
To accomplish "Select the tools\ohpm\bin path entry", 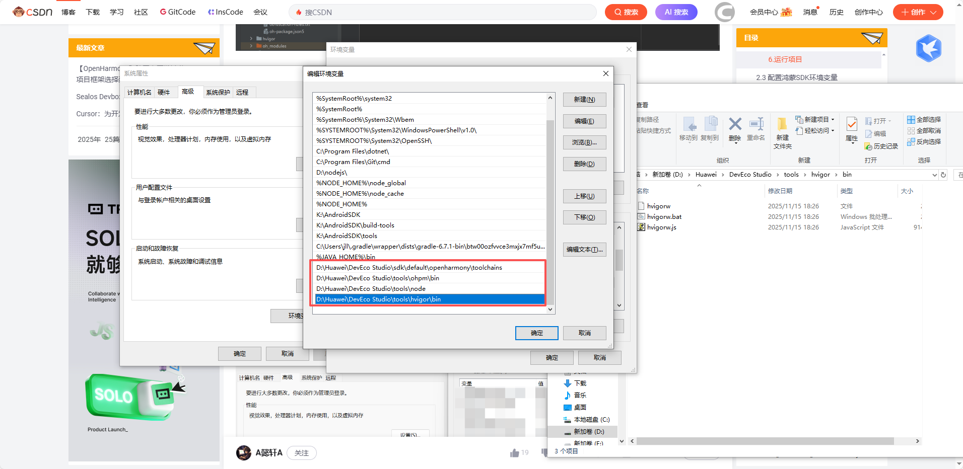I will click(430, 278).
